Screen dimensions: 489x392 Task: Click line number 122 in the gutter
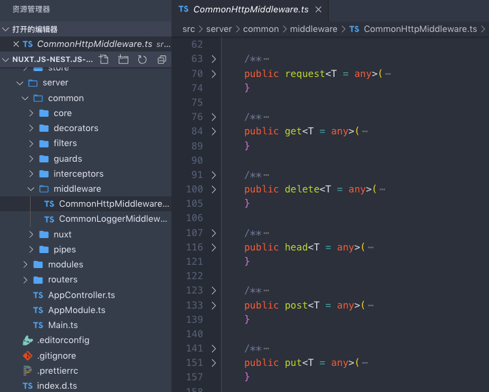pos(194,276)
